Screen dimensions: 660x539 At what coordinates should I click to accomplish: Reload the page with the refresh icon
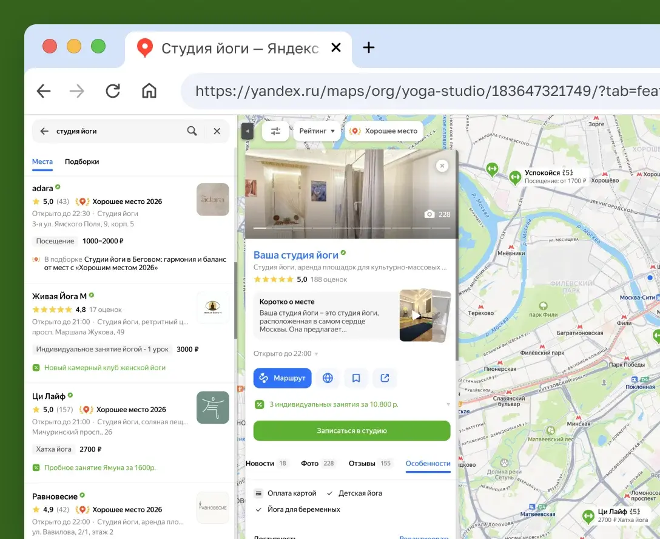pos(113,91)
